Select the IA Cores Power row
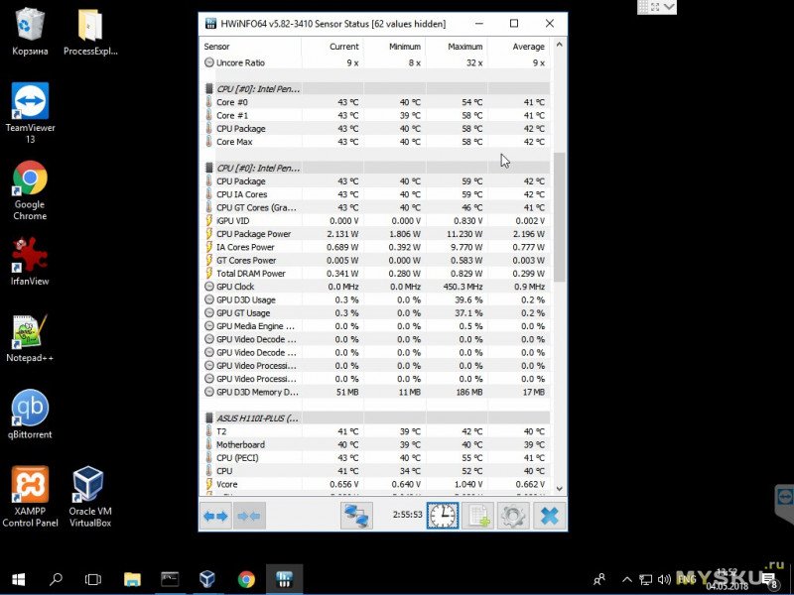Image resolution: width=794 pixels, height=595 pixels. [x=375, y=247]
